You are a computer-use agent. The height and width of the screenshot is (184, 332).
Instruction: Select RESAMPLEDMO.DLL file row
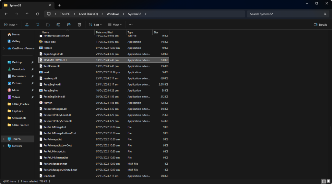click(x=104, y=60)
